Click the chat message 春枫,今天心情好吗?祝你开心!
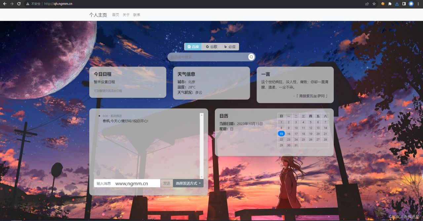Image resolution: width=423 pixels, height=221 pixels. click(126, 121)
